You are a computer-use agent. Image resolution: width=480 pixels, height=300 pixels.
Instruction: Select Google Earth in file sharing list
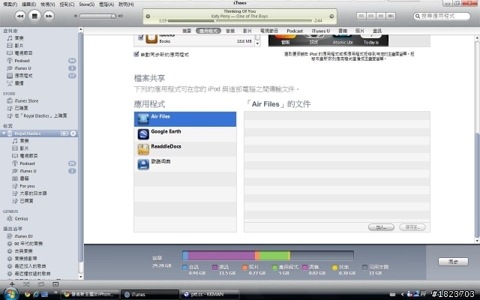click(x=185, y=134)
